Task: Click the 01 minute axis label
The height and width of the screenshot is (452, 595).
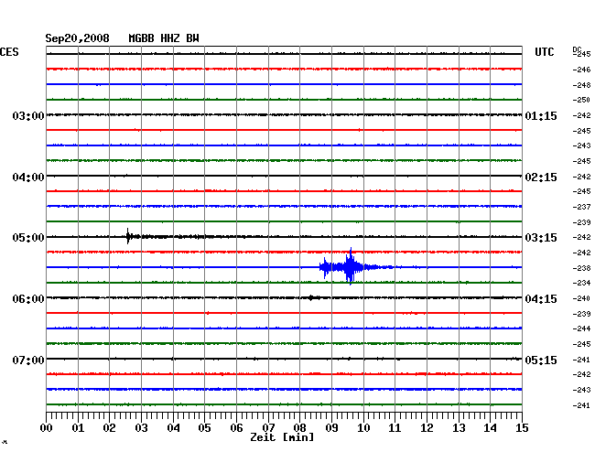Action: click(x=78, y=428)
